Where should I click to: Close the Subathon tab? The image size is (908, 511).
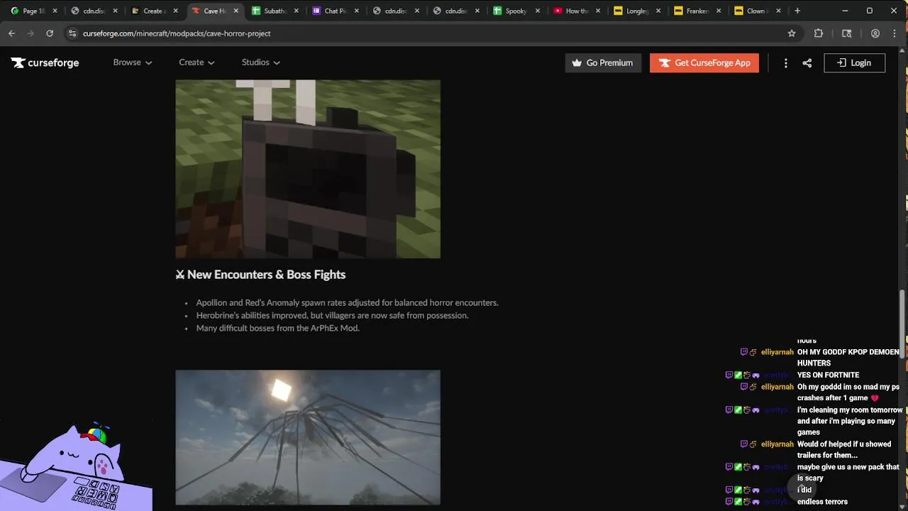click(297, 11)
